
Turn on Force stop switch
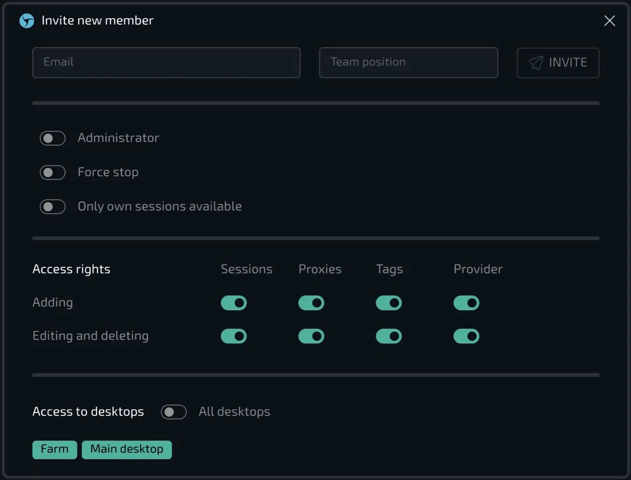coord(53,173)
